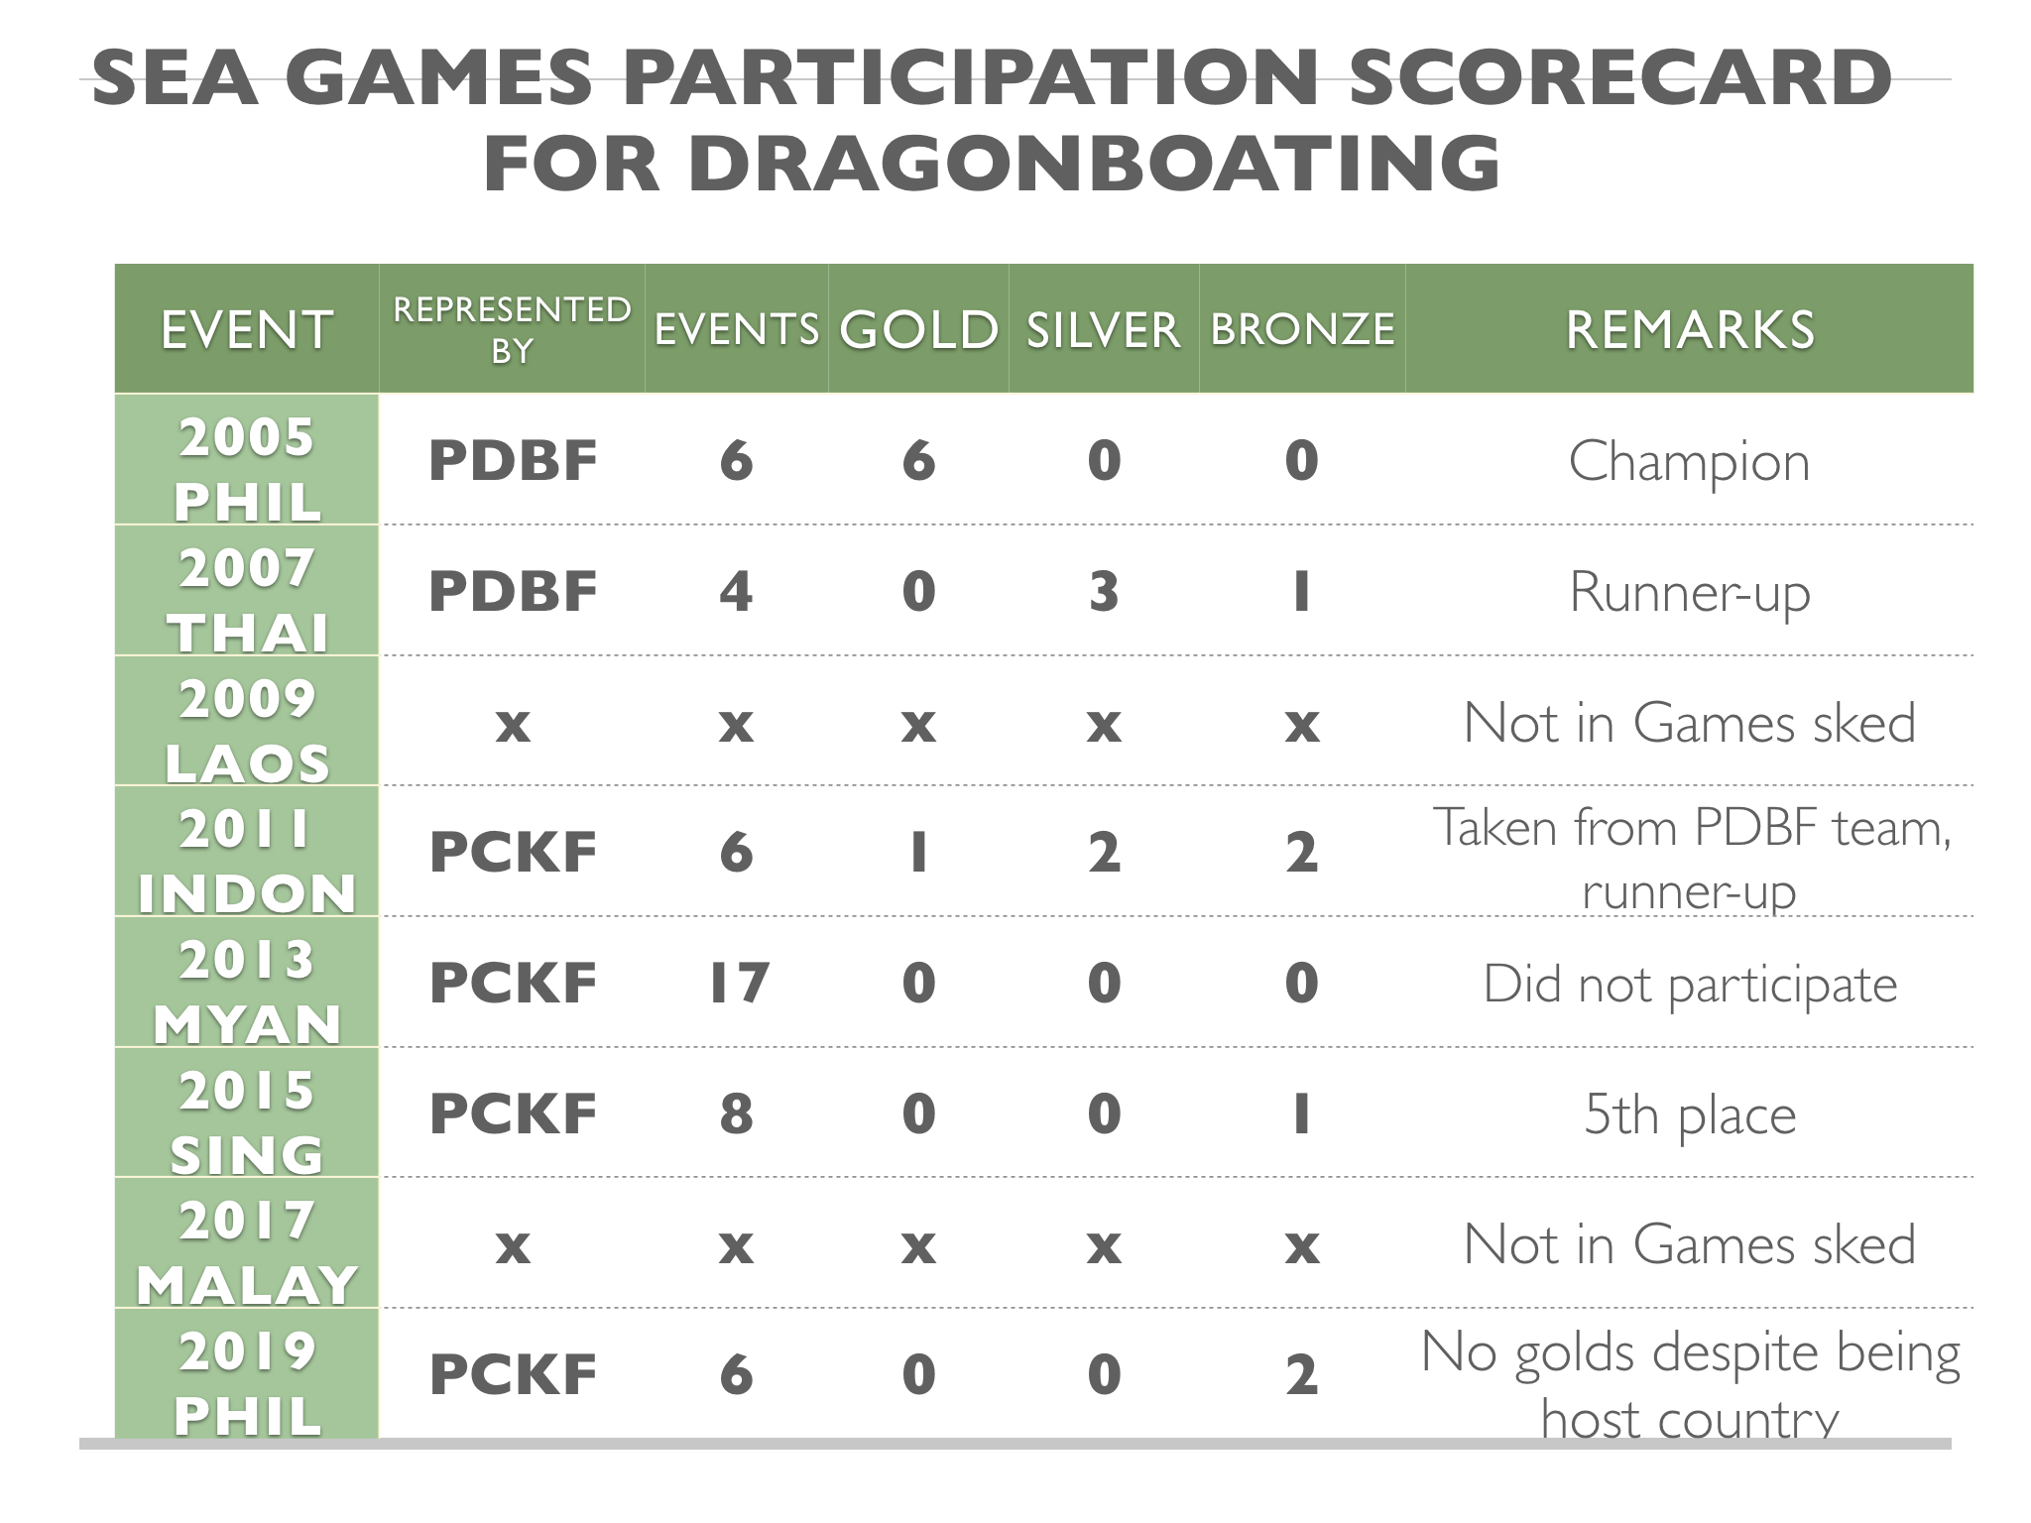Click the 2011 INDON row label
The height and width of the screenshot is (1523, 2031).
[x=247, y=860]
